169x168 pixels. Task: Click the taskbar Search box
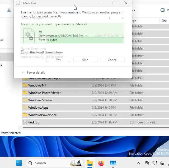[x=54, y=163]
